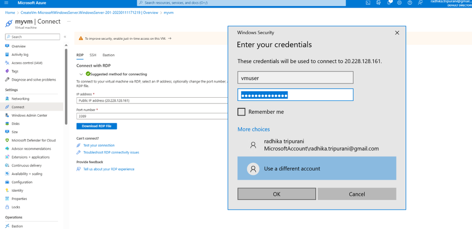Close the Windows Security dialog with X

397,33
